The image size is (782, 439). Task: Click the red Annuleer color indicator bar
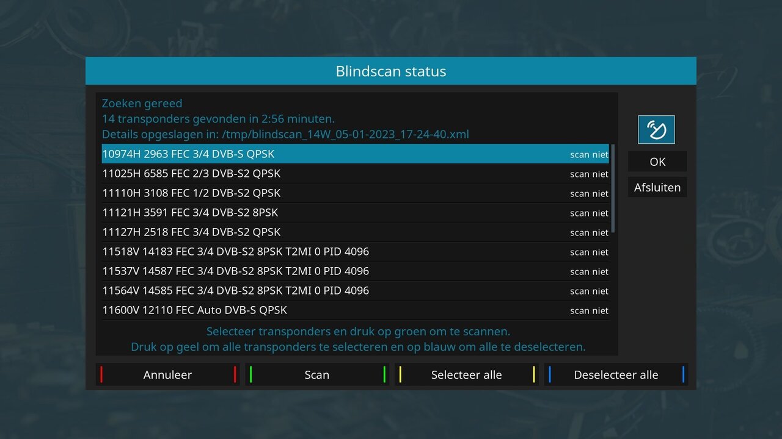100,374
